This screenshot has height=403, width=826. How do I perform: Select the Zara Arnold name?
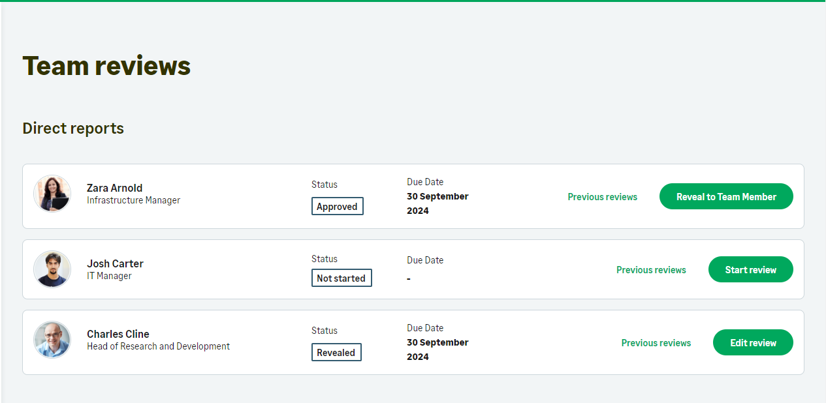tap(114, 188)
